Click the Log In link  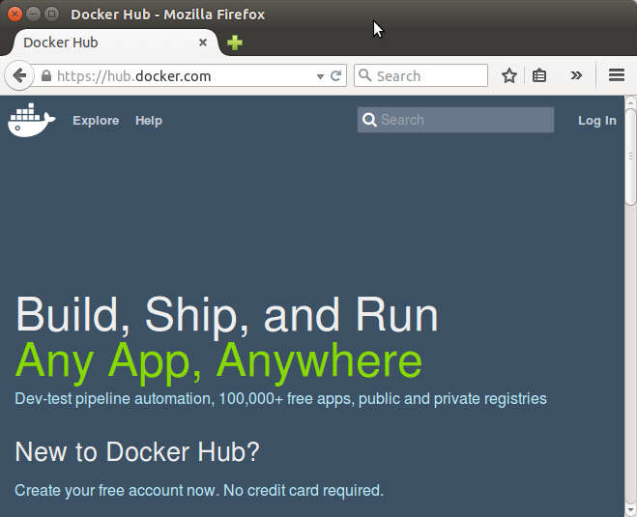coord(597,121)
